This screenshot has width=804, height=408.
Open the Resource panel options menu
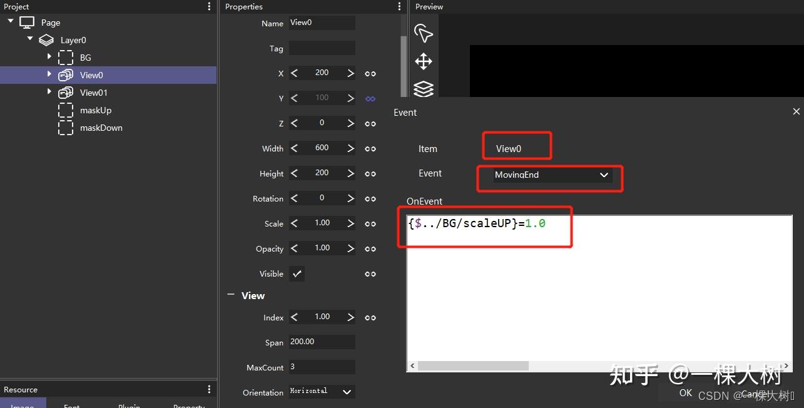pos(209,389)
